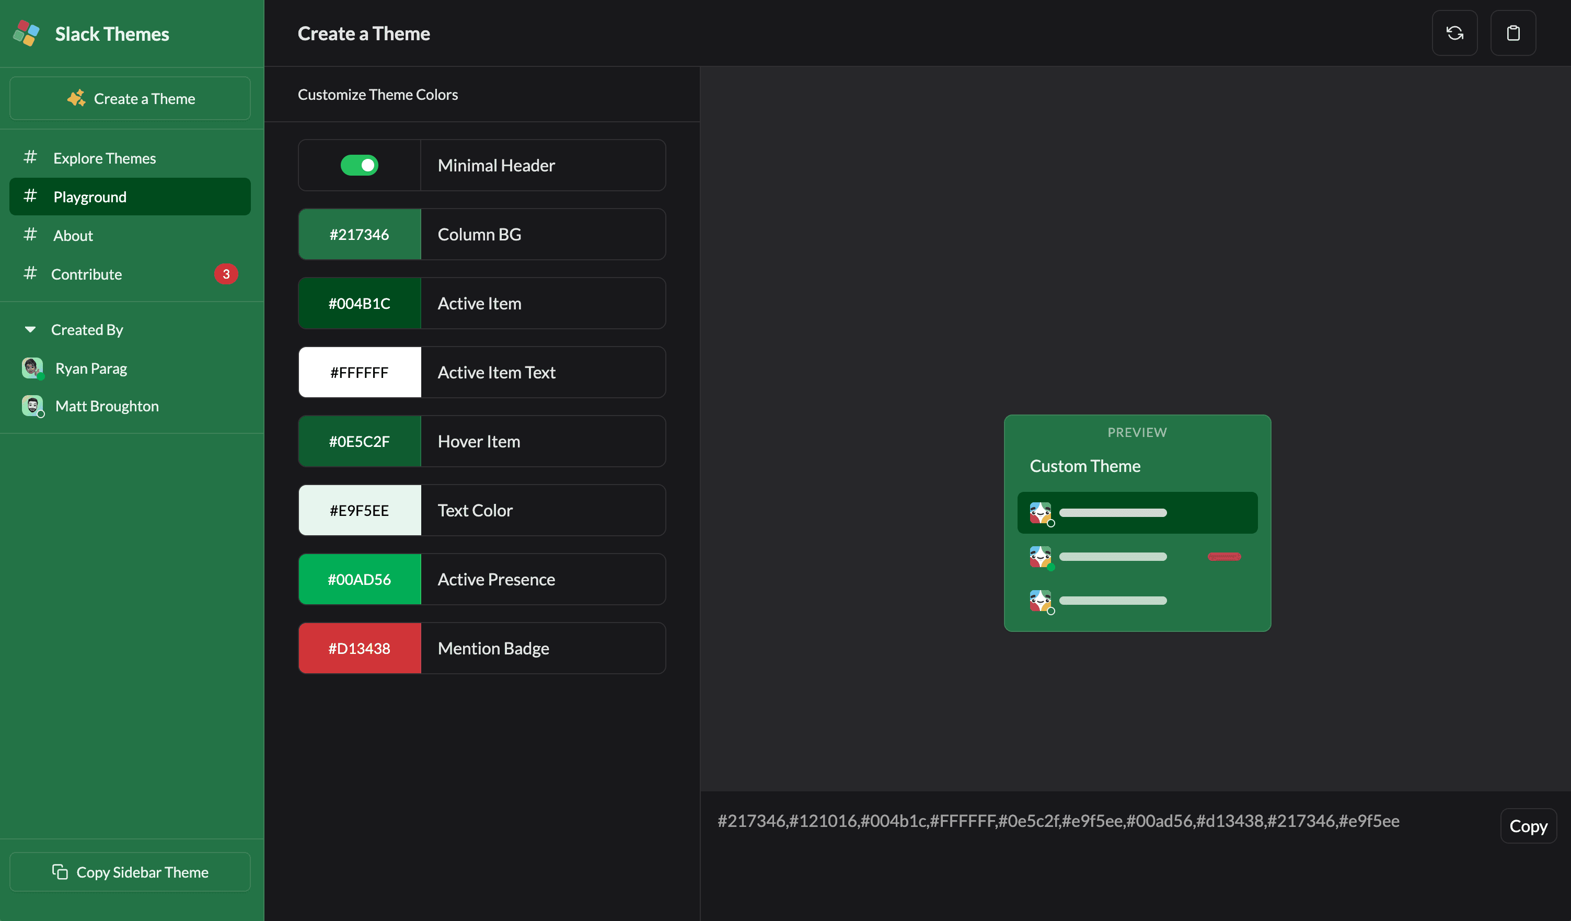The image size is (1571, 921).
Task: Click avatar in the preview row with red badge
Action: tap(1041, 557)
